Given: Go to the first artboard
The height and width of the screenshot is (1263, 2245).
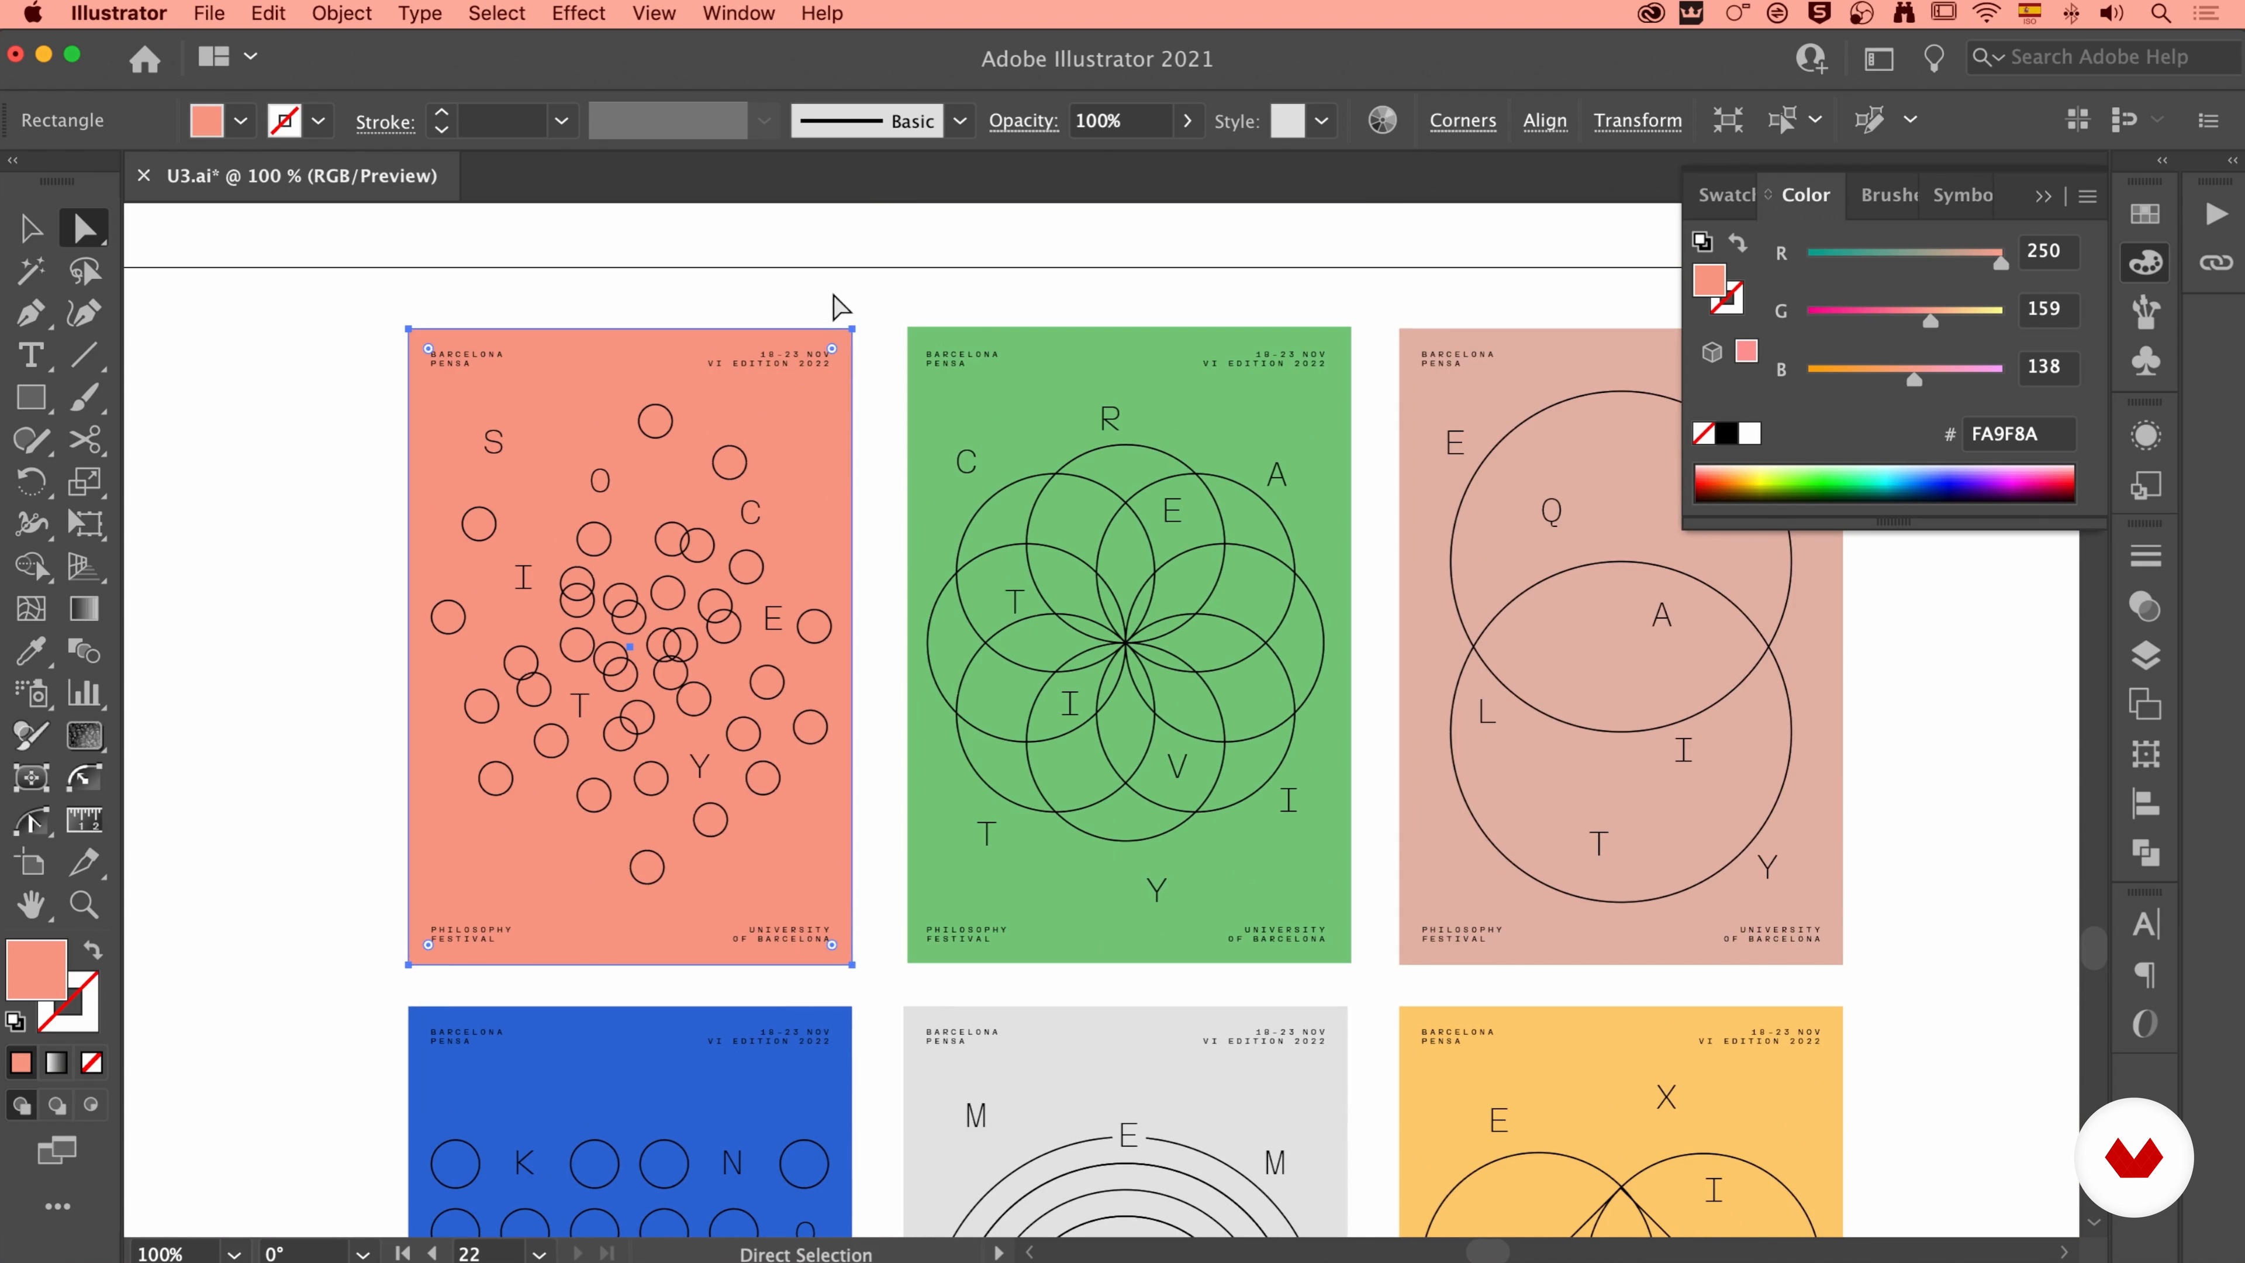Looking at the screenshot, I should 402,1254.
